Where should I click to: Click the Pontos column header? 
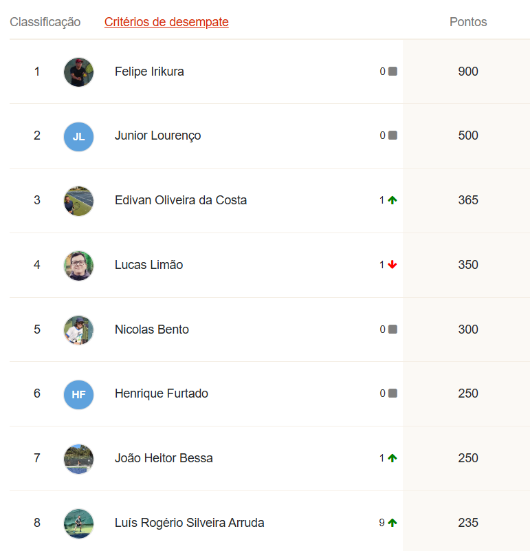(x=468, y=22)
